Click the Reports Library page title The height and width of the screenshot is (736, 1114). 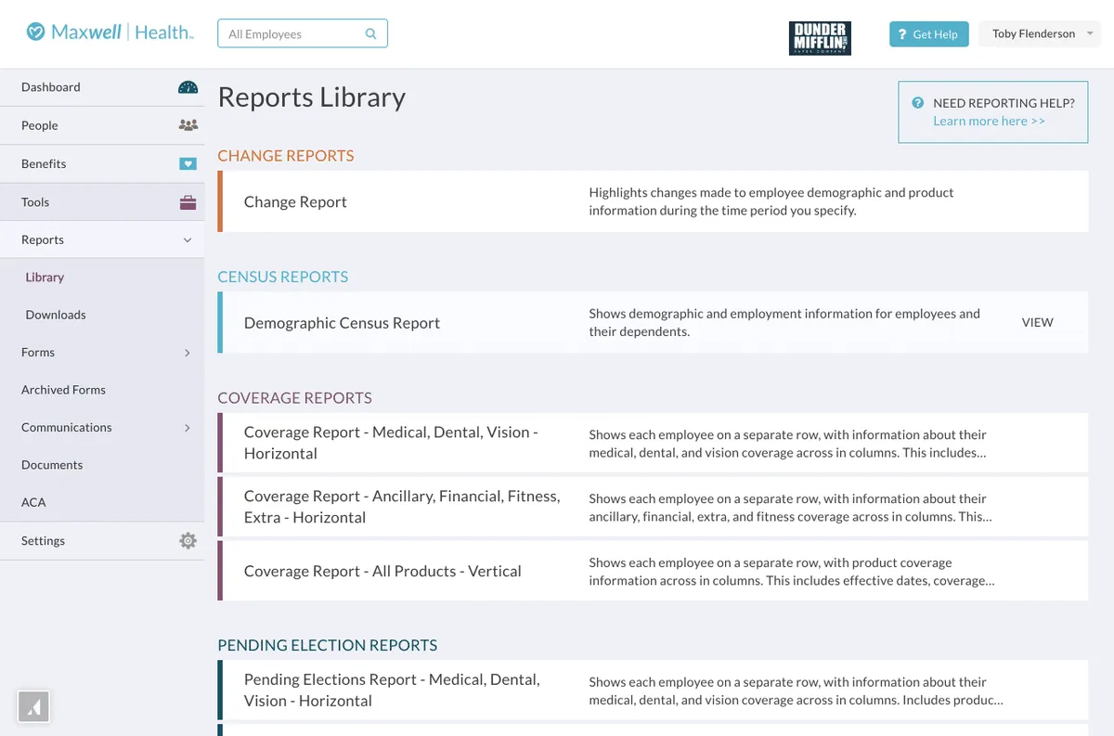pos(312,97)
